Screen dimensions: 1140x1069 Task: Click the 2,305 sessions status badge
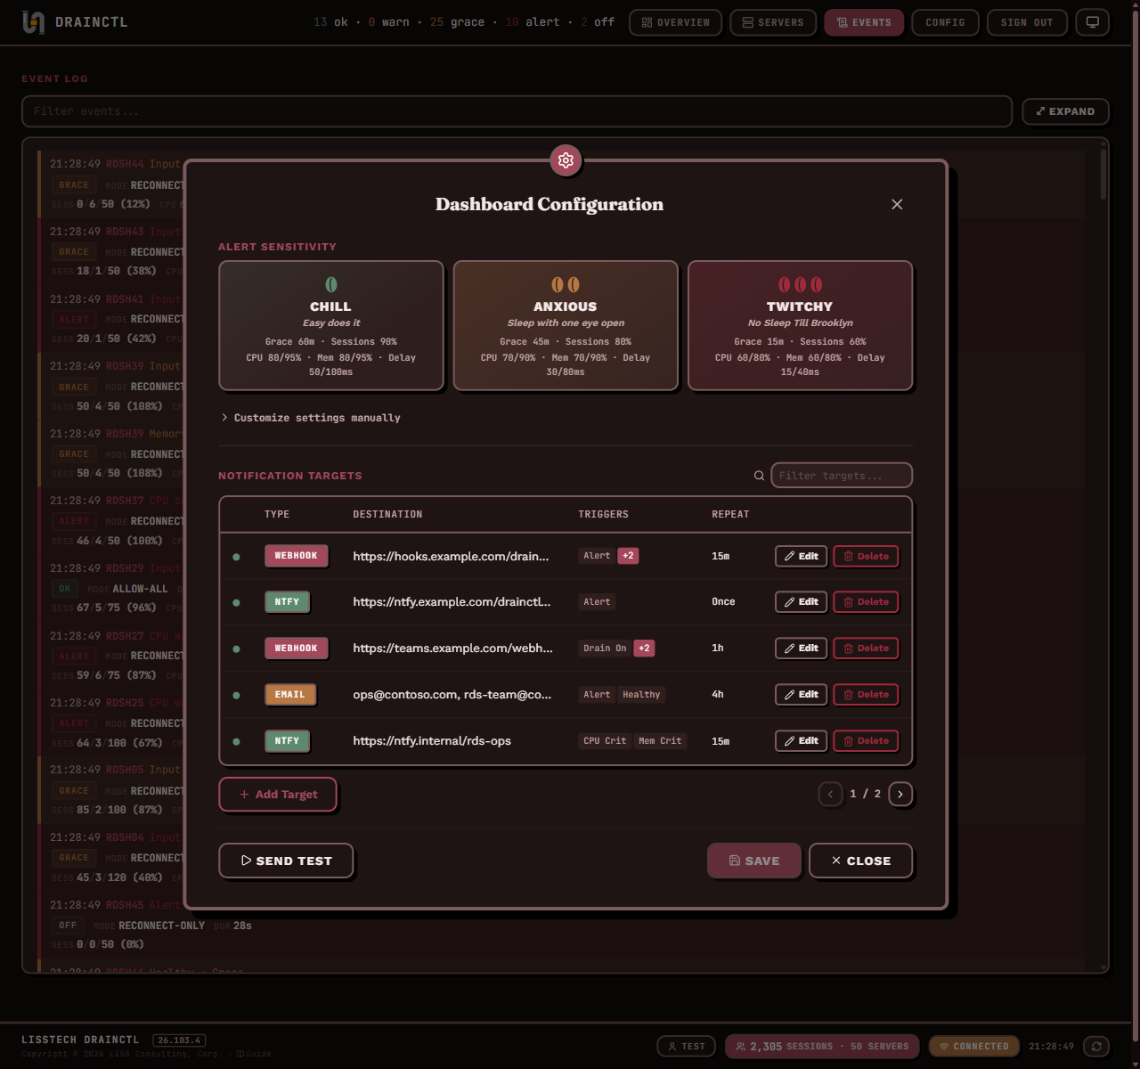pyautogui.click(x=823, y=1046)
